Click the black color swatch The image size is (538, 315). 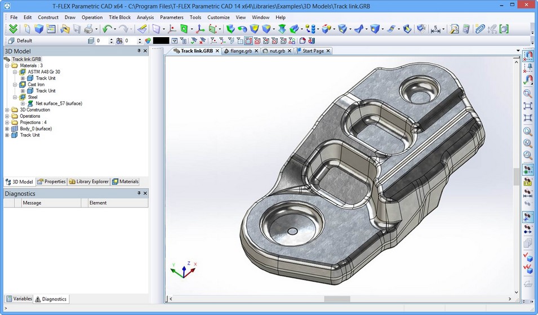click(161, 41)
